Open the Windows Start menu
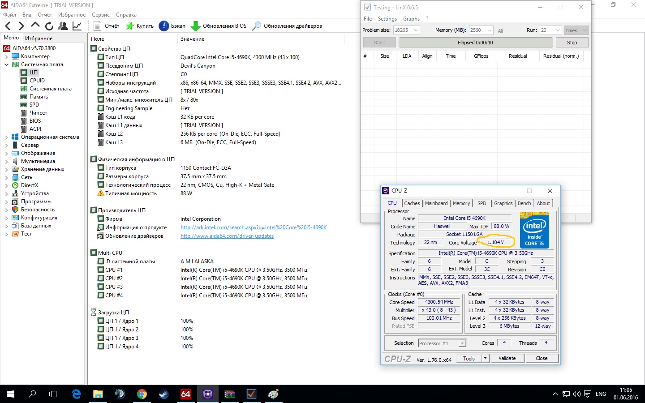The image size is (645, 403). click(11, 394)
